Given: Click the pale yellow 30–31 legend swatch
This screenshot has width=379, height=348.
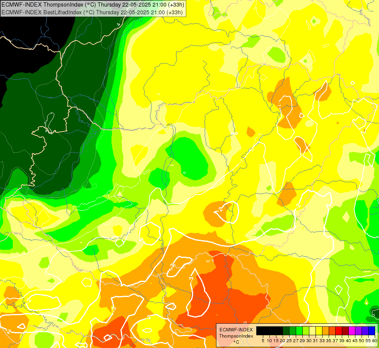Looking at the screenshot, I should coord(312,331).
